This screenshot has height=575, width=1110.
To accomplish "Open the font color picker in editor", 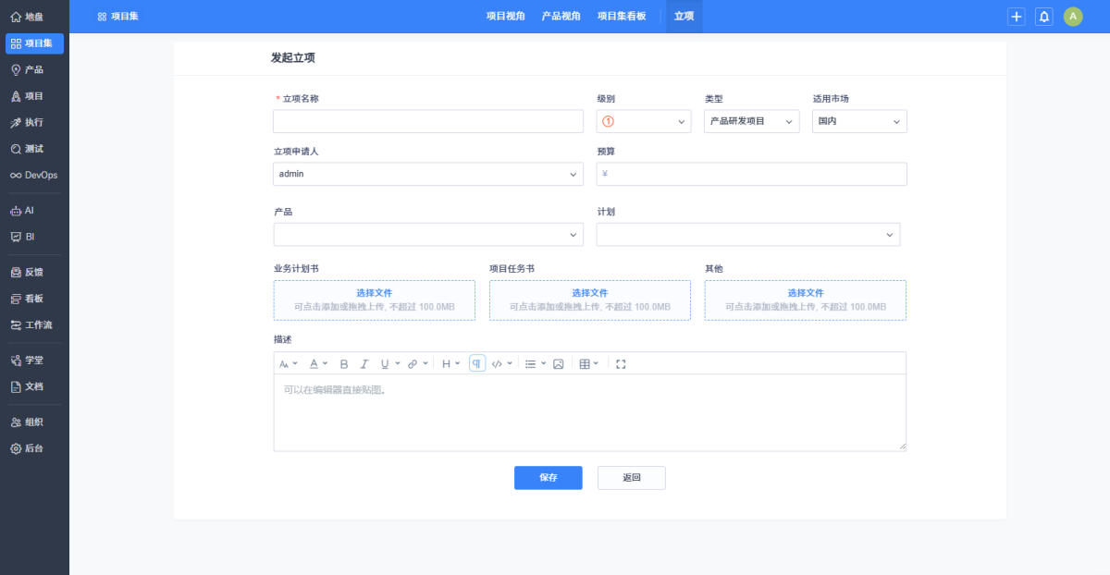I will click(317, 364).
